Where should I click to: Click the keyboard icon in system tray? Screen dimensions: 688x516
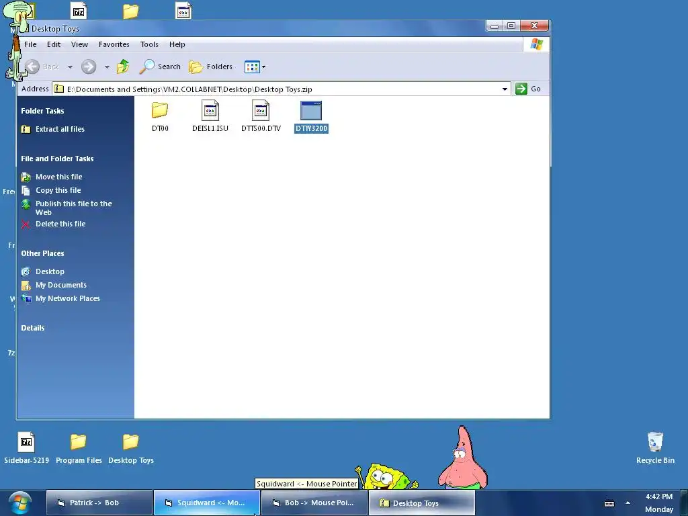pos(609,503)
